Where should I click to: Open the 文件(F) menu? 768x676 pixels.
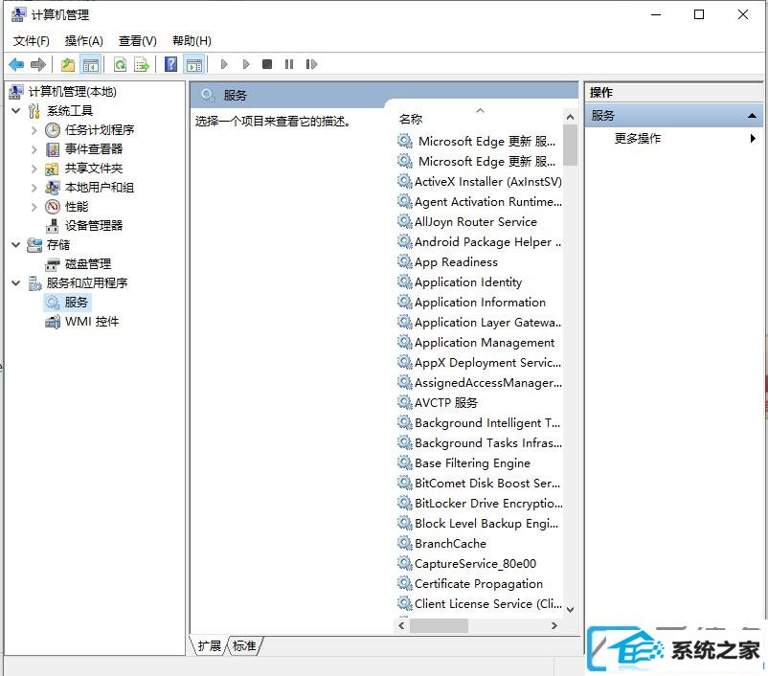(x=32, y=40)
